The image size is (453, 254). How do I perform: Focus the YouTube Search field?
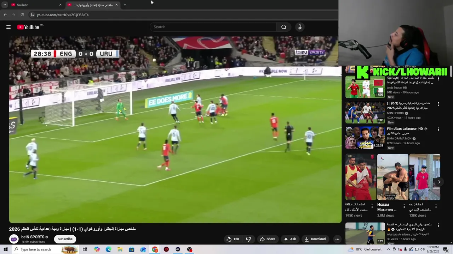coord(213,27)
